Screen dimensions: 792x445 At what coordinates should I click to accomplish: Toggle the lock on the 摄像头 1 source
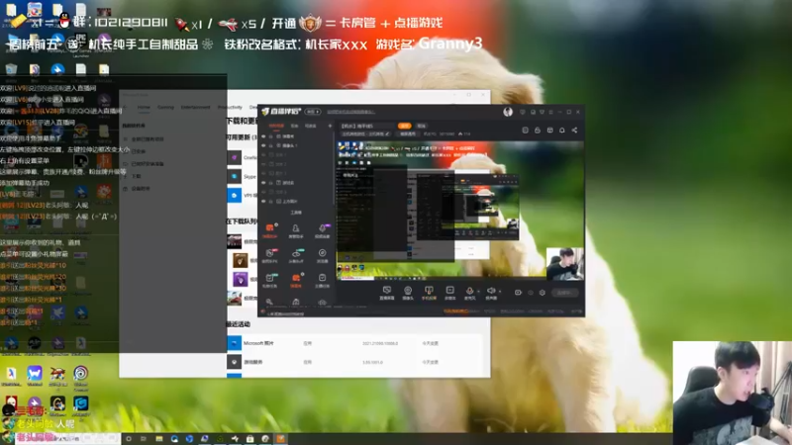click(x=270, y=145)
